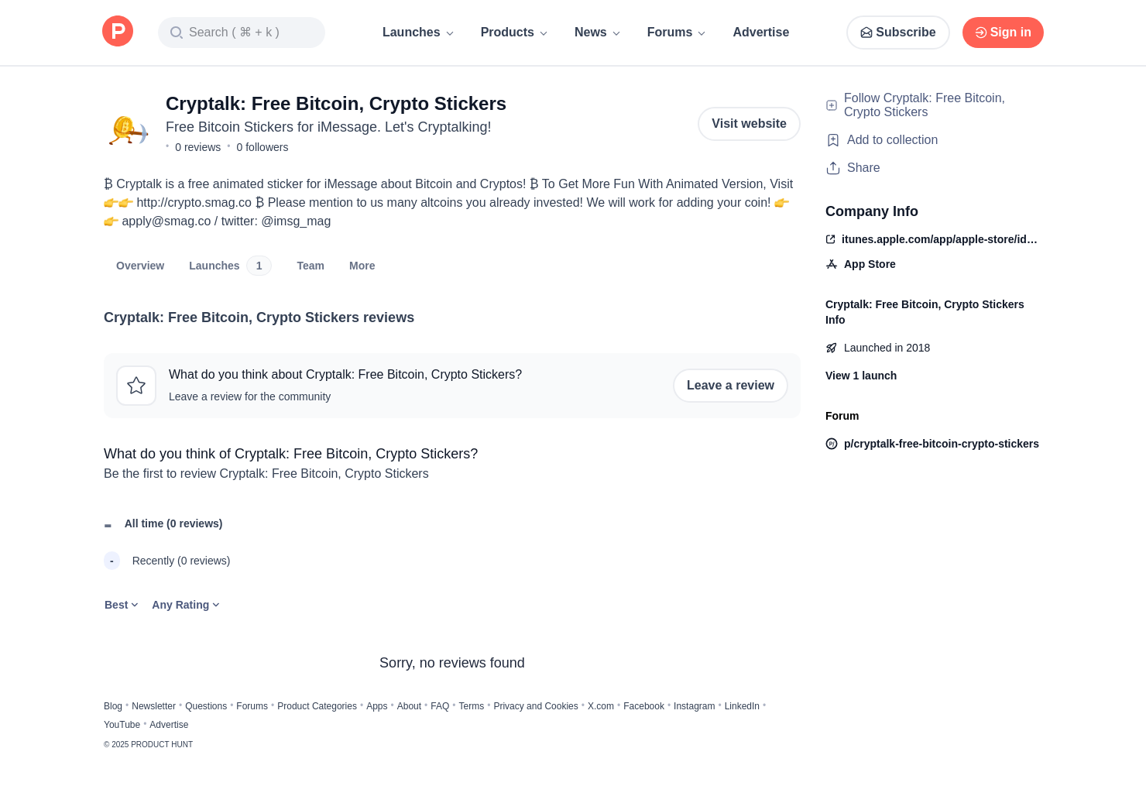This screenshot has height=803, width=1146.
Task: Expand the Products navigation menu
Action: (x=514, y=33)
